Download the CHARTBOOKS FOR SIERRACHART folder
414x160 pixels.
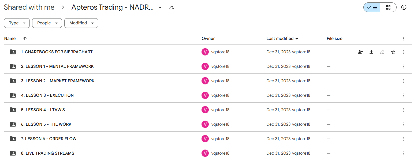click(x=371, y=52)
